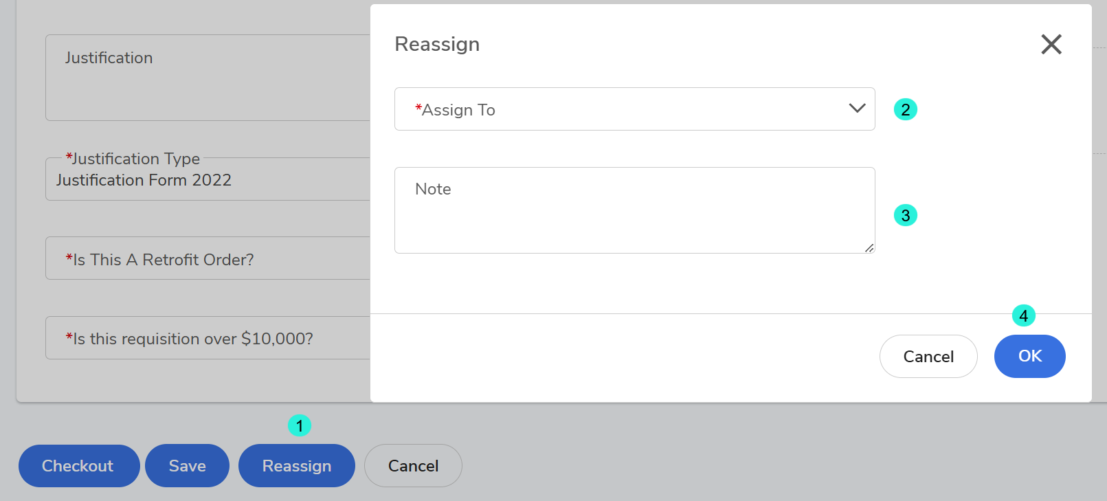
Task: Save the requisition form
Action: pos(187,466)
